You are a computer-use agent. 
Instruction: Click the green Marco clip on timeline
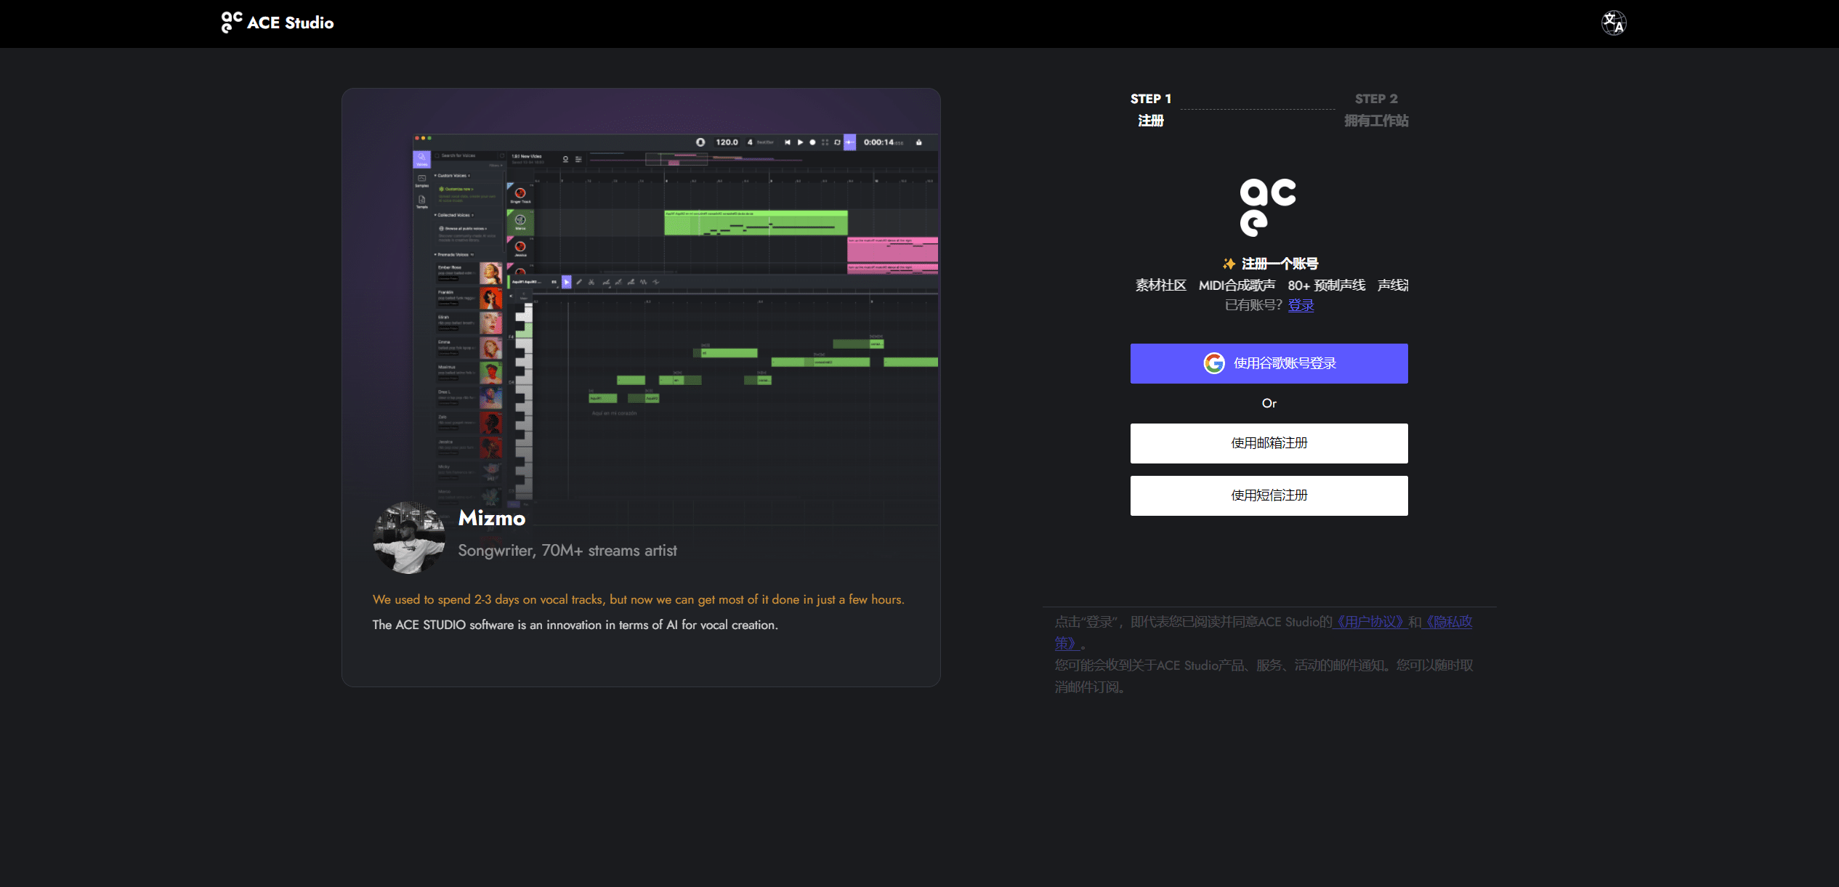[x=756, y=223]
